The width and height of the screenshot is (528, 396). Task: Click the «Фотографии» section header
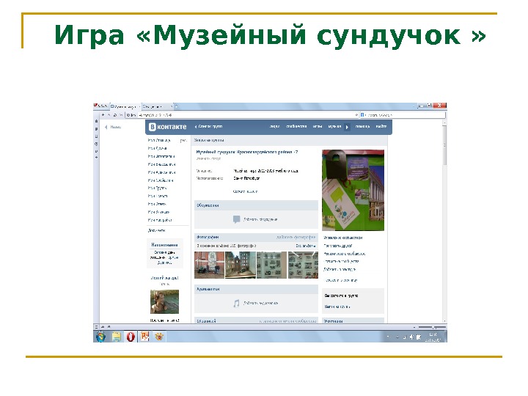click(x=208, y=237)
